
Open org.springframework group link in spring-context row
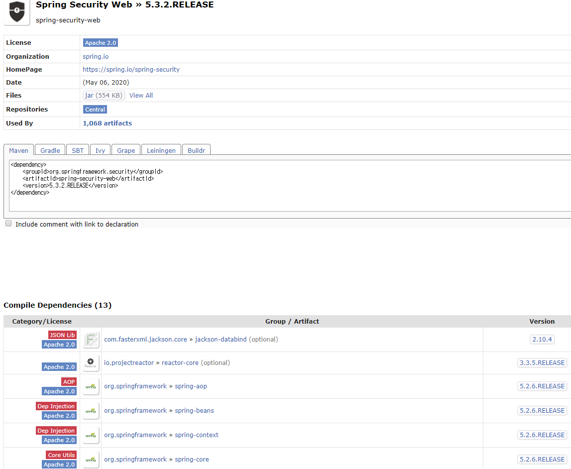[135, 435]
